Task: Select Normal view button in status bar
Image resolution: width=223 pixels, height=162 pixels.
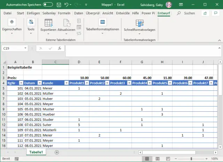Action: (147, 159)
